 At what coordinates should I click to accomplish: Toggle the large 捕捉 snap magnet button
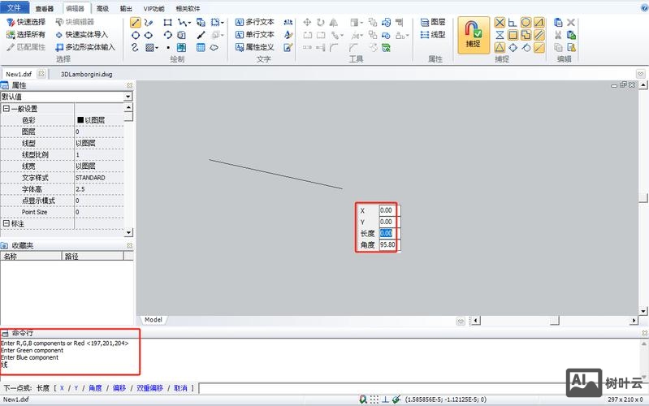coord(473,34)
